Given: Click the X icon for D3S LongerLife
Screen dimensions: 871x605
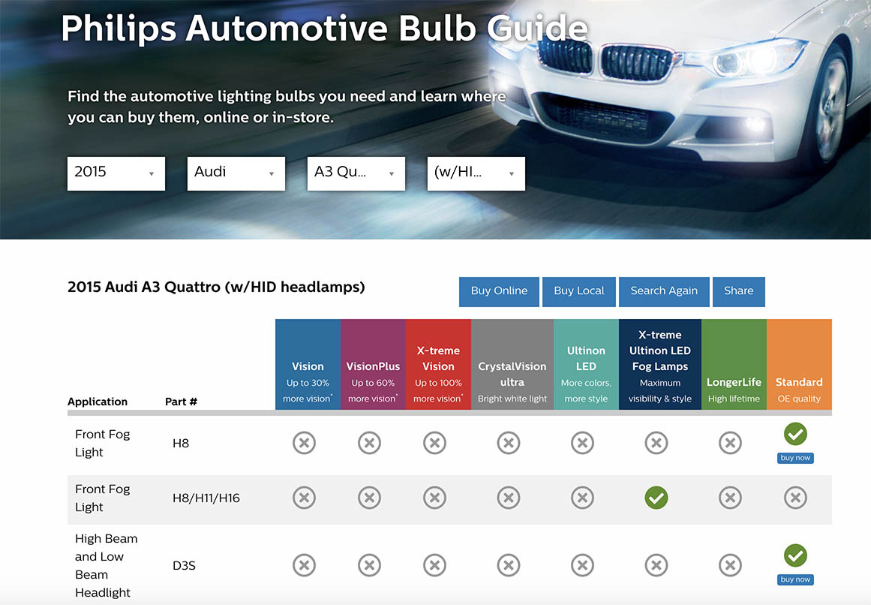Looking at the screenshot, I should (730, 565).
